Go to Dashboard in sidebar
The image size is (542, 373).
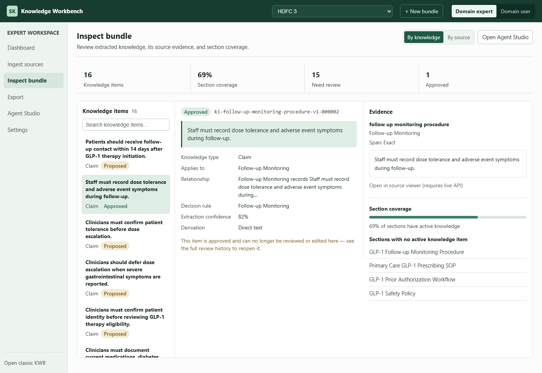click(33, 48)
